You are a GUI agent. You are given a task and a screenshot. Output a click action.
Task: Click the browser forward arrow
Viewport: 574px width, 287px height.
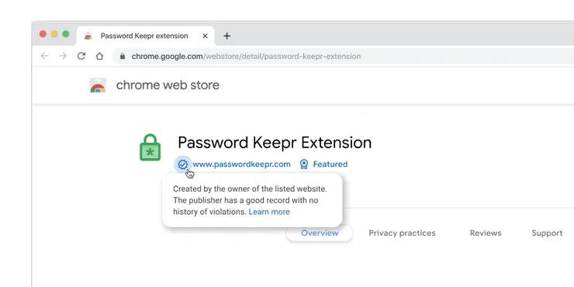[63, 56]
